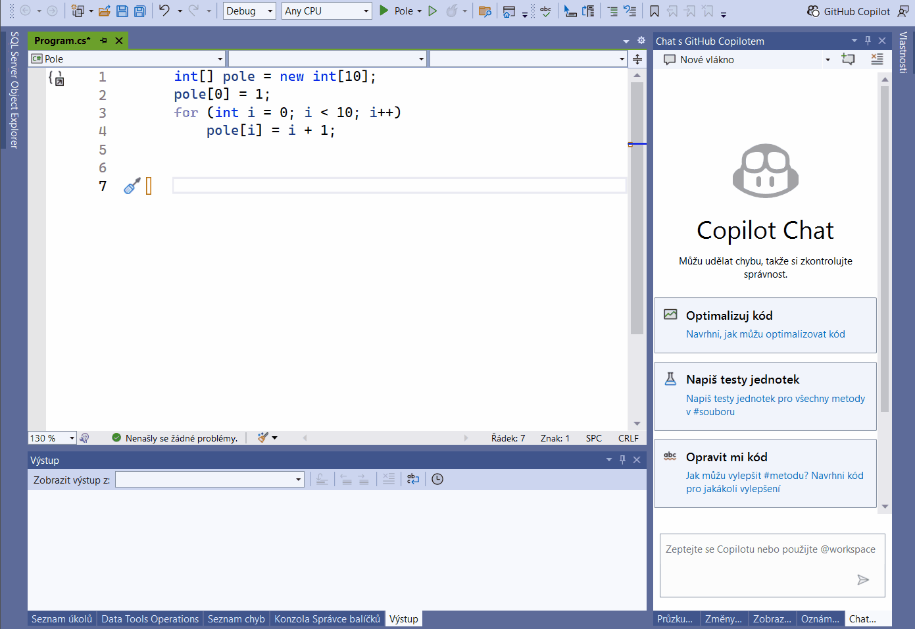Click the screwdriver quick actions icon on line 7
The width and height of the screenshot is (915, 629).
tap(132, 186)
